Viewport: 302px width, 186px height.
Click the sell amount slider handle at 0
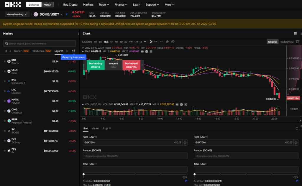(x=195, y=174)
